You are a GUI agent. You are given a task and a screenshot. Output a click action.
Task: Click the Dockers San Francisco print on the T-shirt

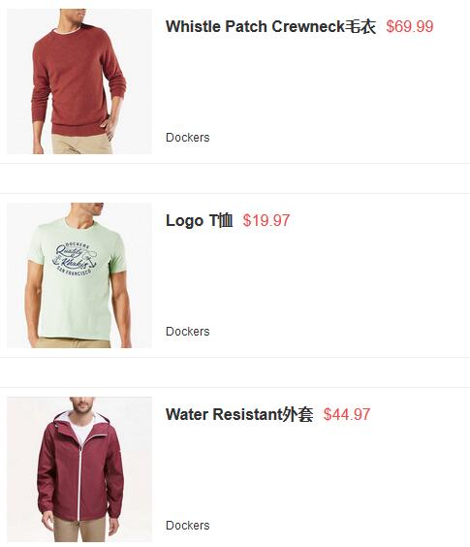75,259
